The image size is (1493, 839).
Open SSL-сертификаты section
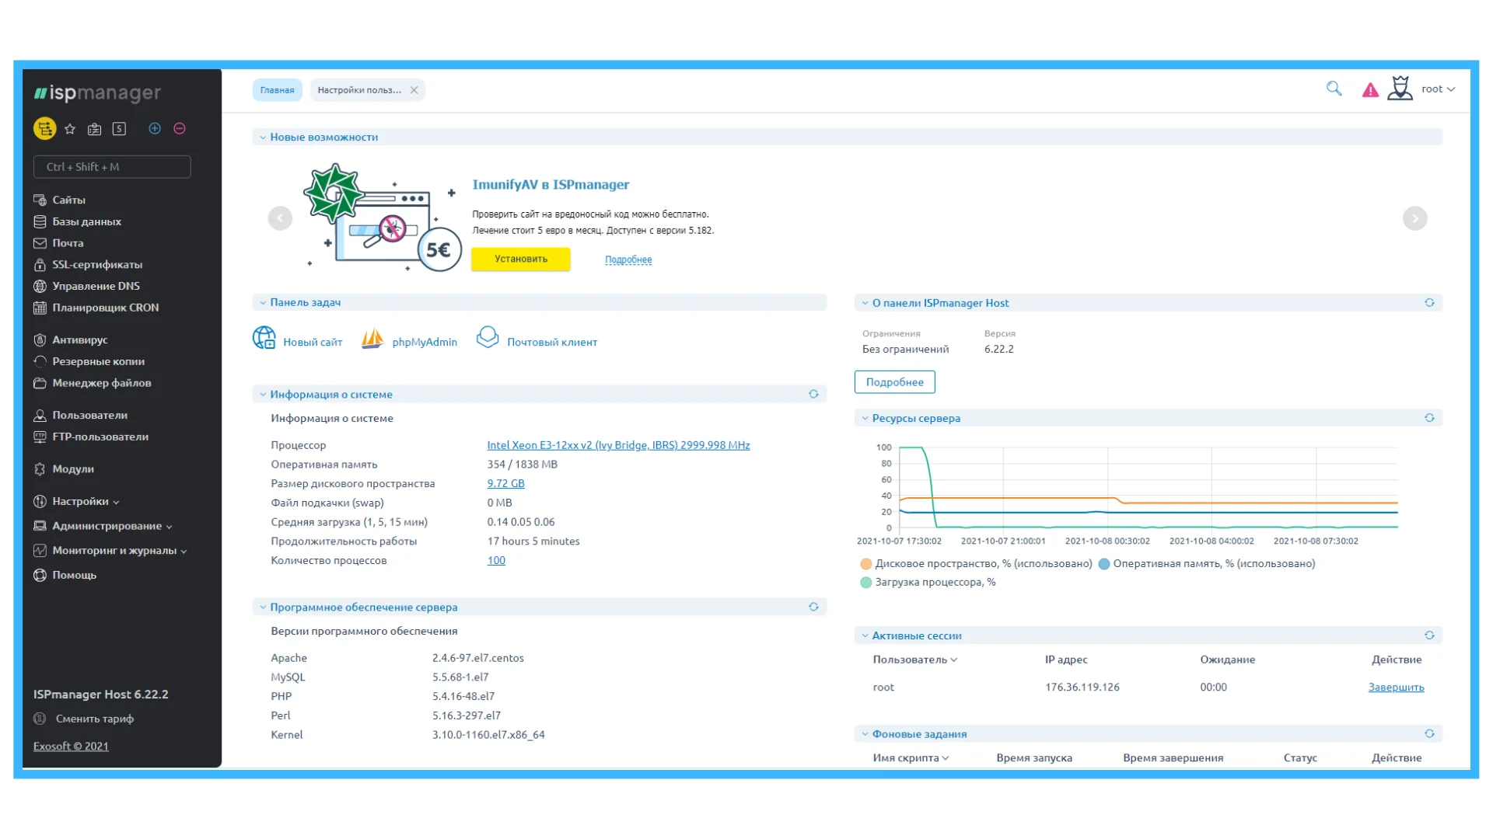pyautogui.click(x=88, y=265)
